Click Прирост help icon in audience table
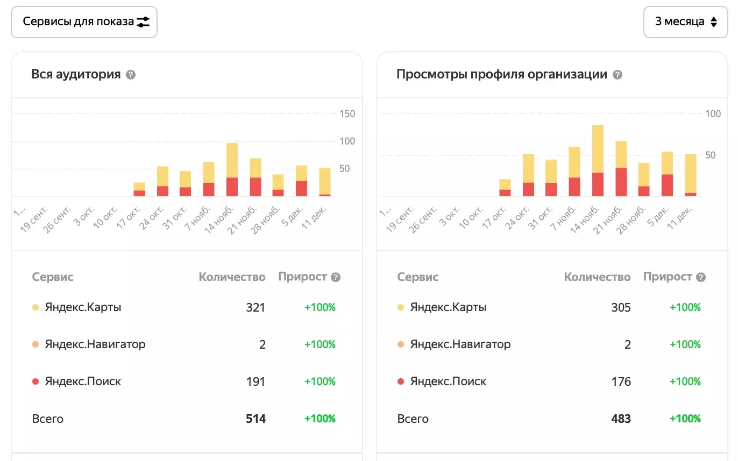Screen dimensions: 738x461 [x=336, y=277]
